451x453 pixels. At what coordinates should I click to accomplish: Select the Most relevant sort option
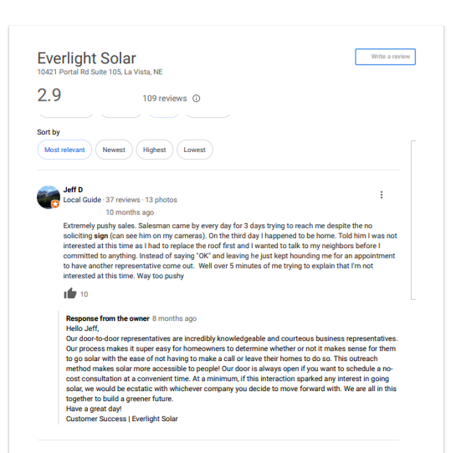pos(64,150)
